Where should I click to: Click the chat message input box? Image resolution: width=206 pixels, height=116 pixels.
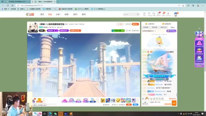(160, 103)
